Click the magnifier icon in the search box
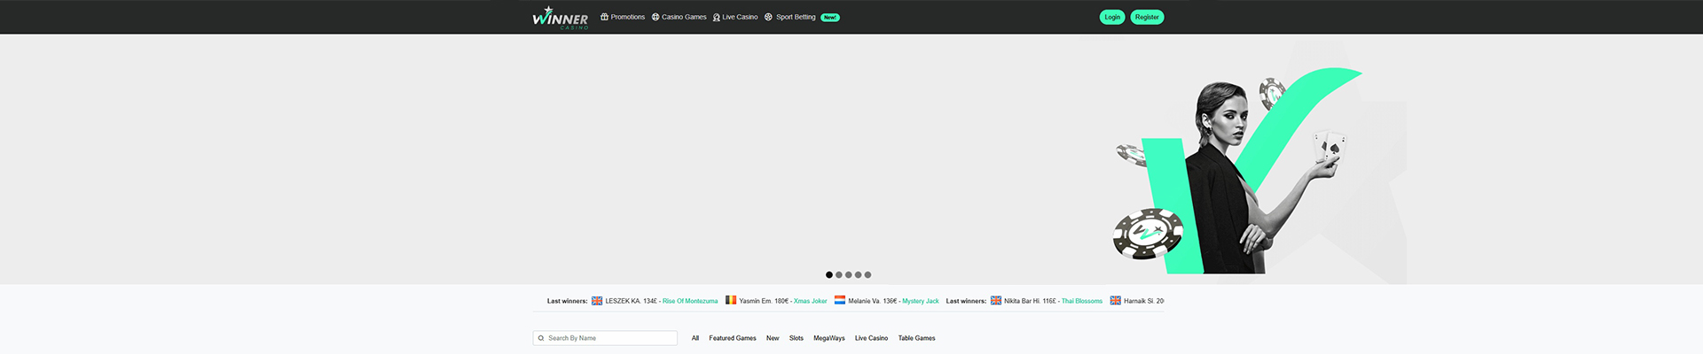This screenshot has width=1703, height=354. tap(541, 338)
